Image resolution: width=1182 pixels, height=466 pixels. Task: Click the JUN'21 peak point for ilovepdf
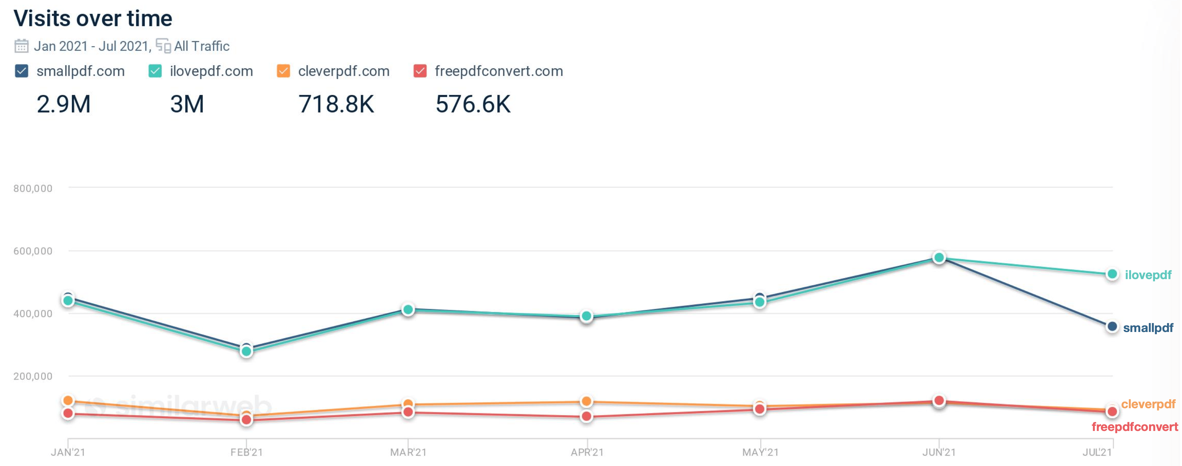(x=939, y=258)
